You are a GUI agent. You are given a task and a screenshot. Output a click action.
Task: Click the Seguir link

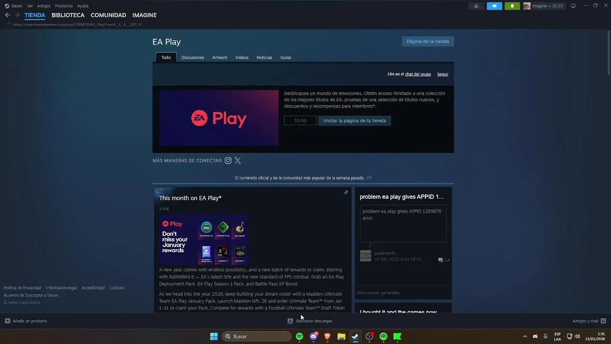coord(442,74)
